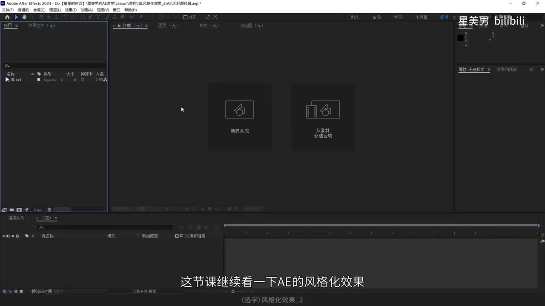Select the Eraser tool
Image resolution: width=545 pixels, height=306 pixels.
123,17
